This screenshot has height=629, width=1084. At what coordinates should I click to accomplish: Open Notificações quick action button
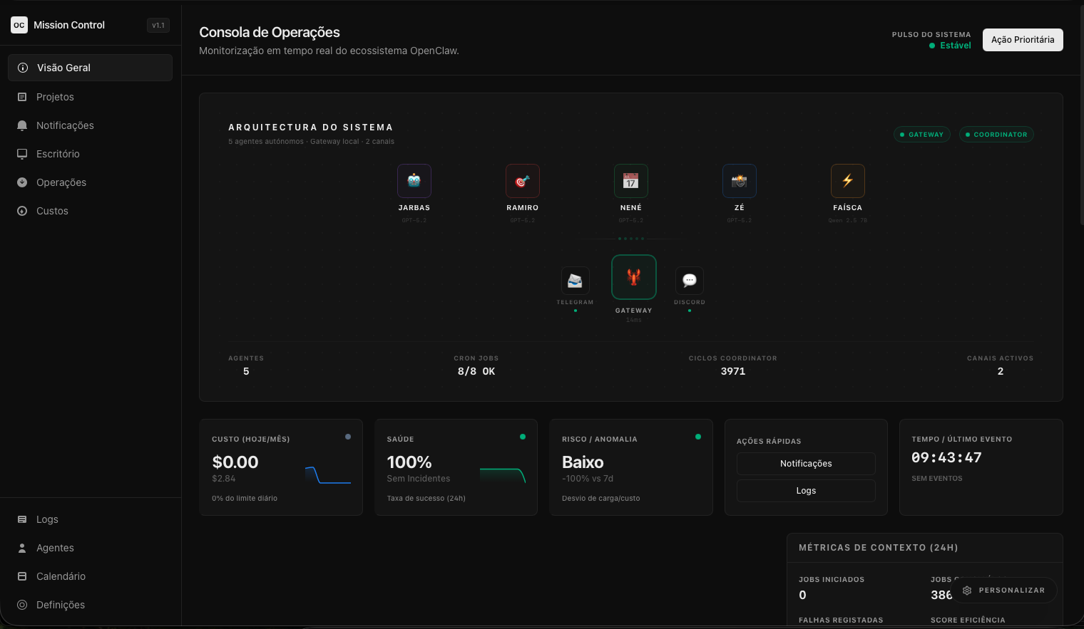[806, 464]
